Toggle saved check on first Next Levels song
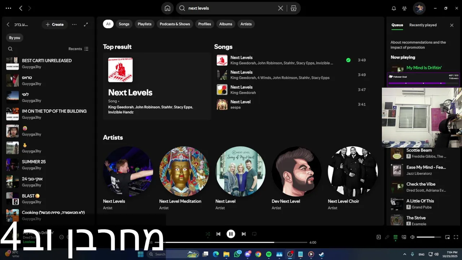 click(348, 60)
